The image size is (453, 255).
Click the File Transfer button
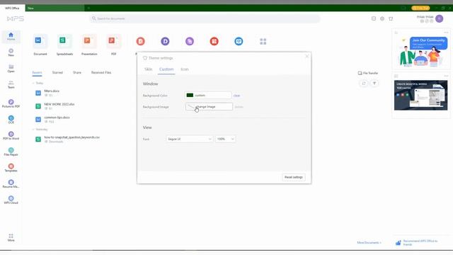368,73
